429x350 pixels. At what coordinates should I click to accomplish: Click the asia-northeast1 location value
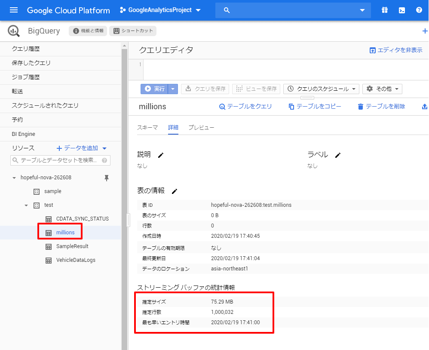point(229,269)
